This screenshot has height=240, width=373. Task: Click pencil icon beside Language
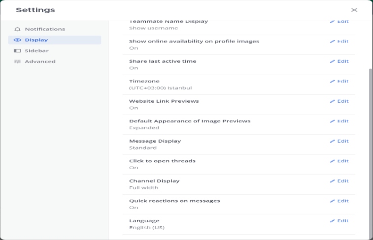tap(333, 221)
